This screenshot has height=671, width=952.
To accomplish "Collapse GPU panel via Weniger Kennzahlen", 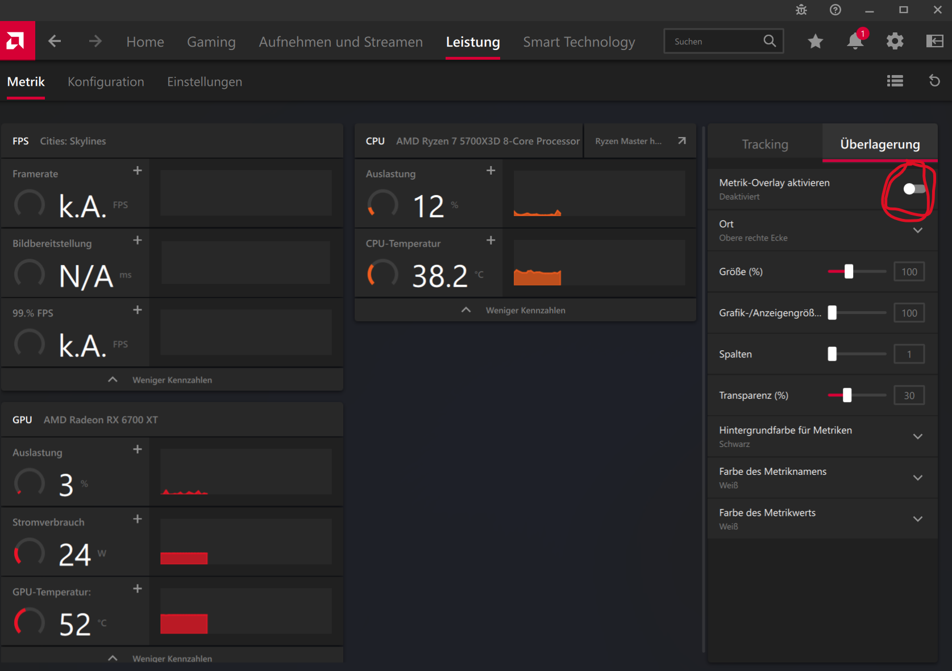I will 172,657.
